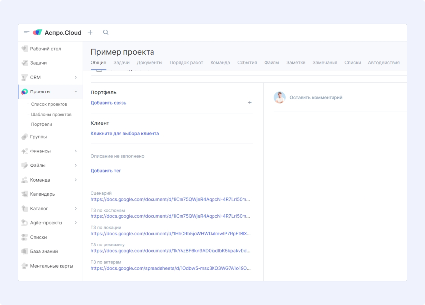Click Кликните для выбора клиента link
The height and width of the screenshot is (305, 425).
pos(125,133)
